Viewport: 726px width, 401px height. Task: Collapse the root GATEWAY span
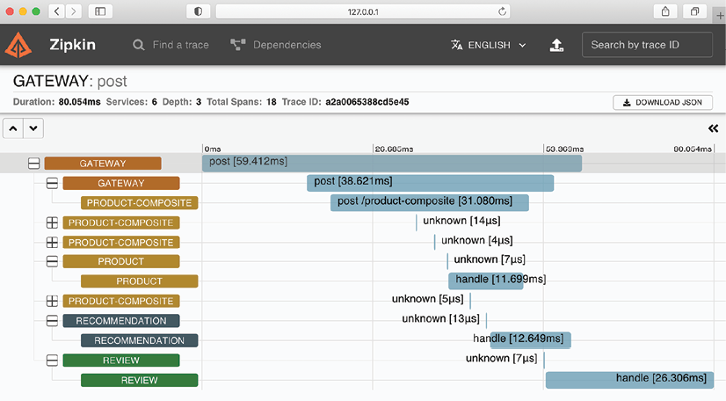tap(33, 164)
